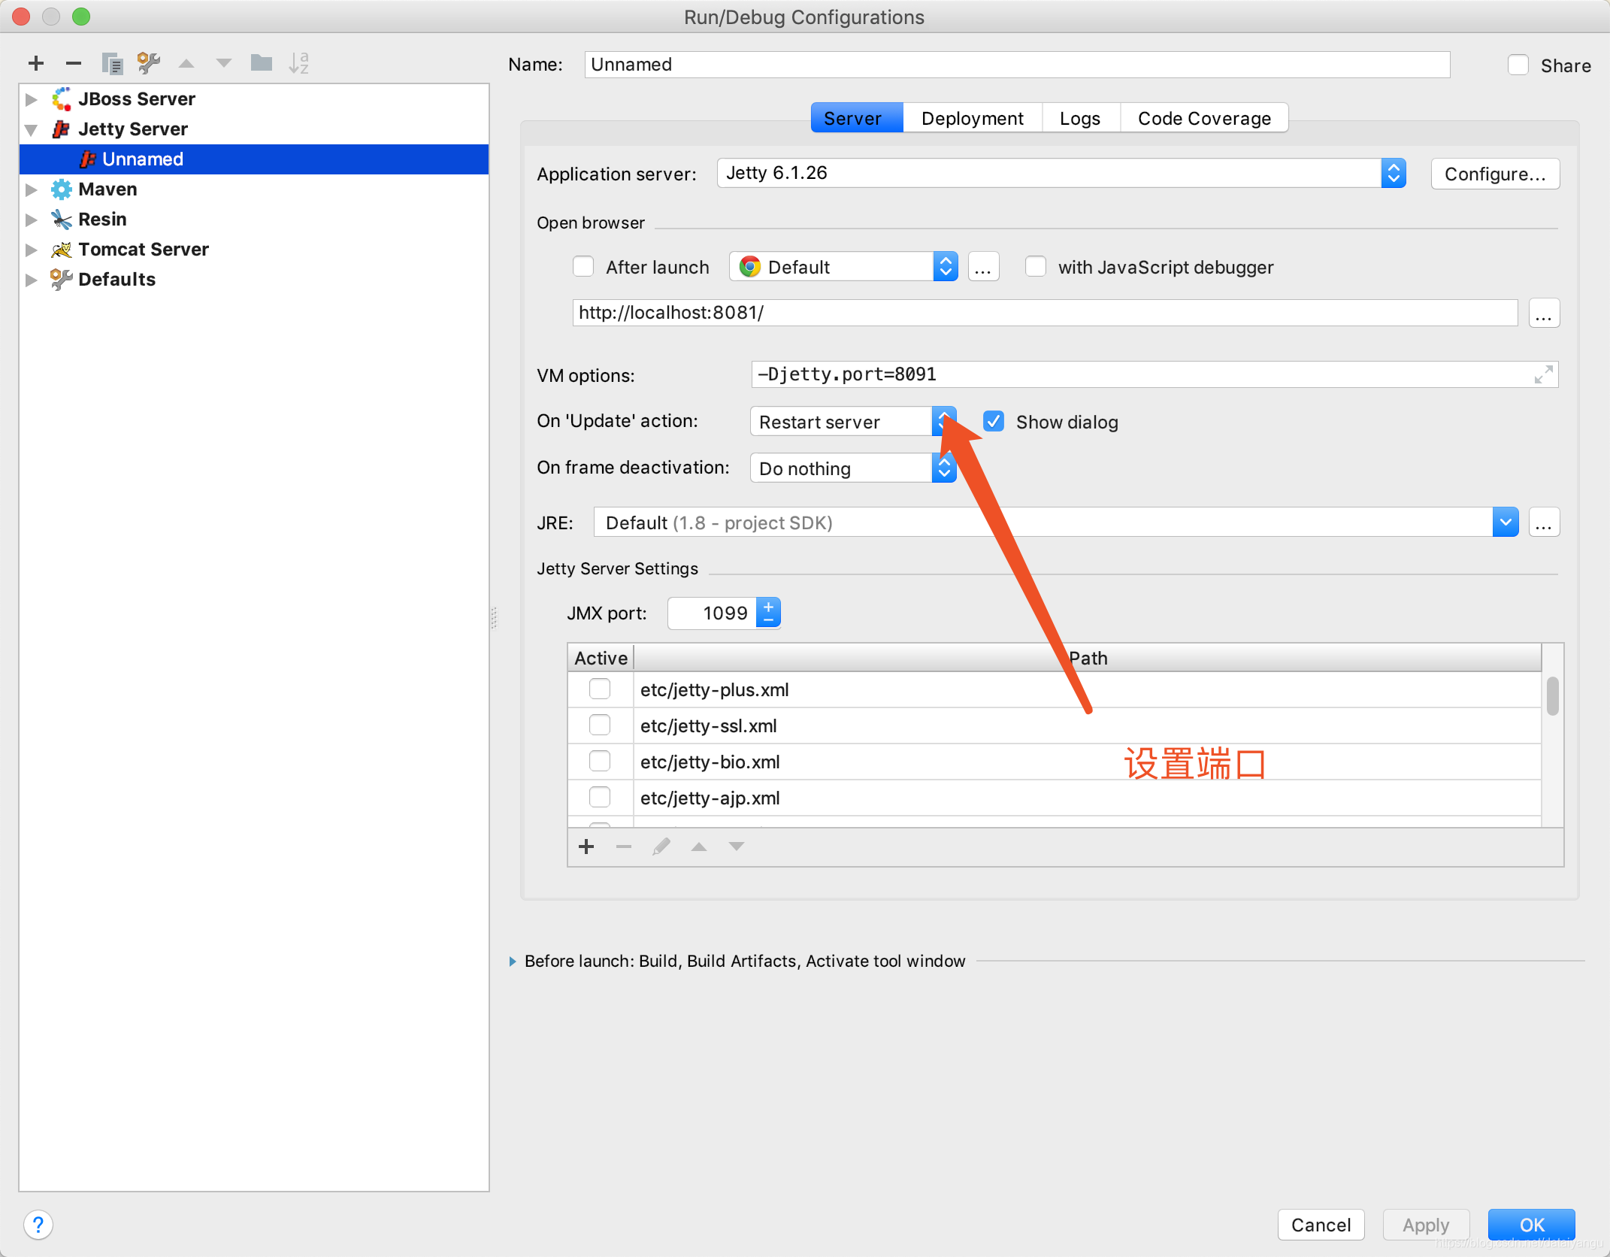Select the Unnamed Jetty configuration
The image size is (1610, 1257).
point(254,159)
